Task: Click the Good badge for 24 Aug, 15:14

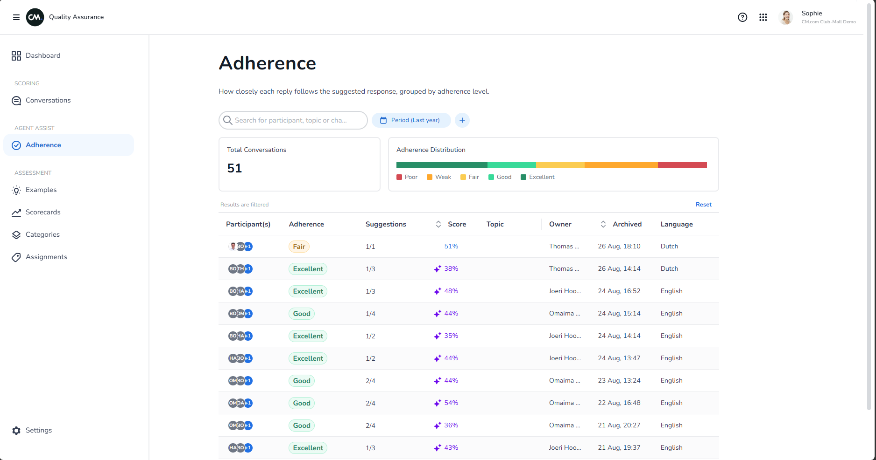Action: coord(302,314)
